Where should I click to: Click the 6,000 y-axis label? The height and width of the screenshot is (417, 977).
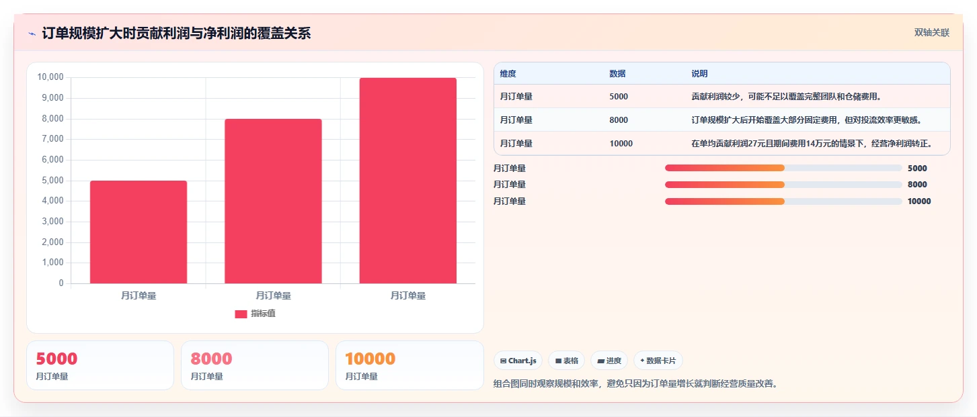[52, 160]
